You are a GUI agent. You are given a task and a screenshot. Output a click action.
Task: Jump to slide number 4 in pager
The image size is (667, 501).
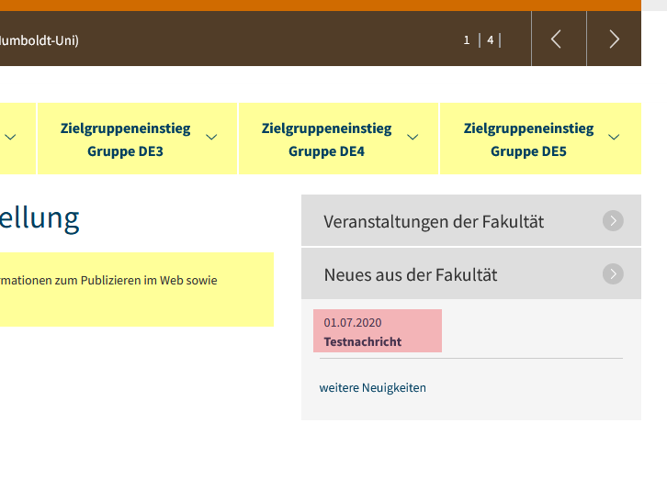(491, 40)
